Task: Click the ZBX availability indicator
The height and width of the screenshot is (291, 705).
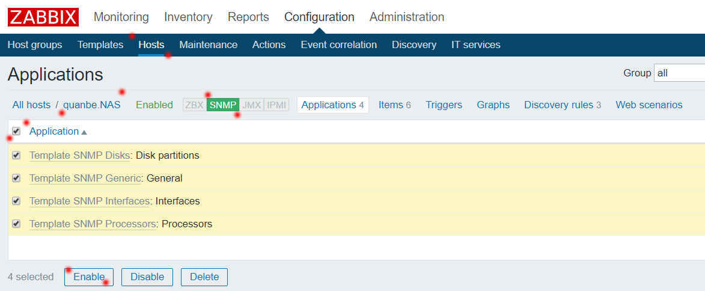Action: [195, 105]
